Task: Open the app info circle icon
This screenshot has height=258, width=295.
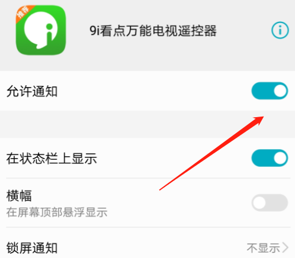Action: click(280, 30)
